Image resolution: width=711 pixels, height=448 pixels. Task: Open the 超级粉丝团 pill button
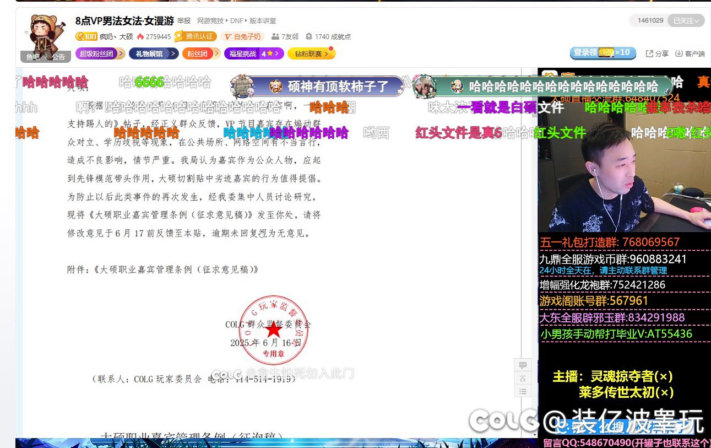click(x=96, y=53)
